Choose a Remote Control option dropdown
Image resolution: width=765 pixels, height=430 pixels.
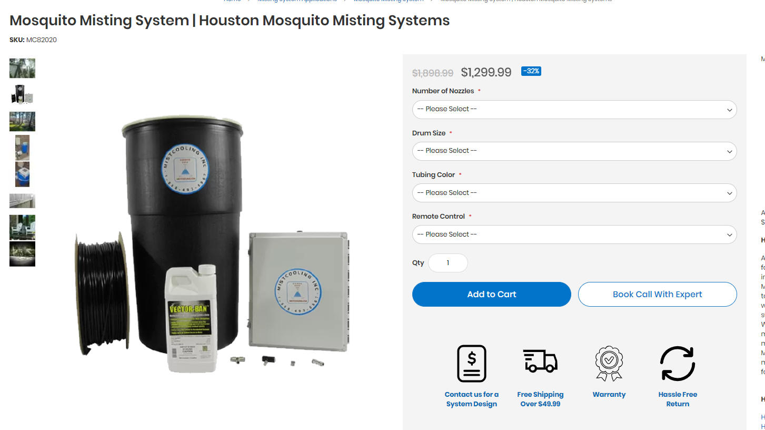click(x=574, y=234)
